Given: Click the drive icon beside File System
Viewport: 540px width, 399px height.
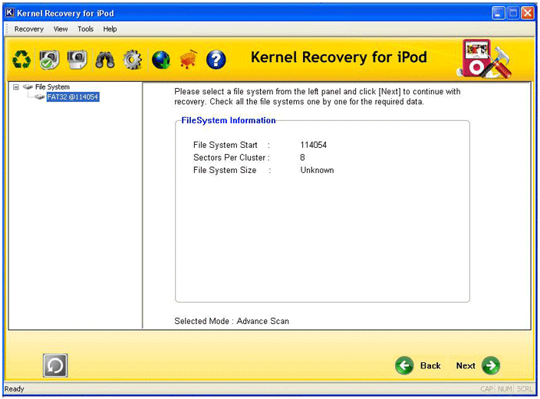Looking at the screenshot, I should (x=28, y=87).
